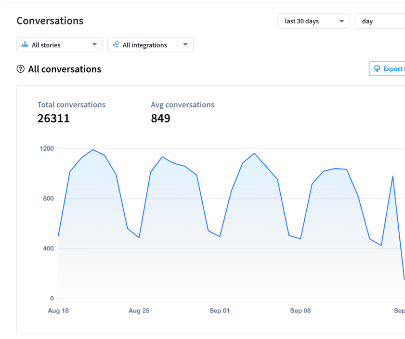Open the last 30 days date range dropdown
This screenshot has height=339, width=405.
[314, 21]
